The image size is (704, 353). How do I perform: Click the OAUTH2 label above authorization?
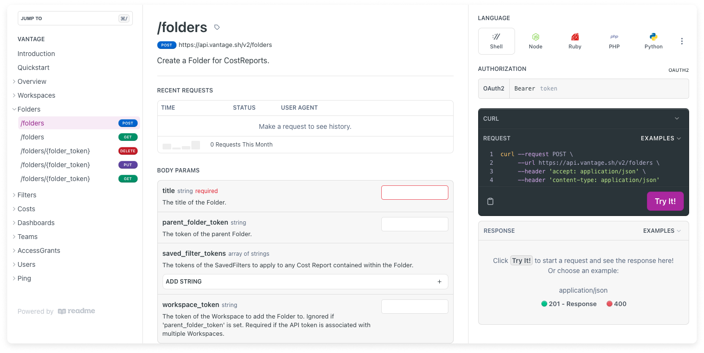679,70
